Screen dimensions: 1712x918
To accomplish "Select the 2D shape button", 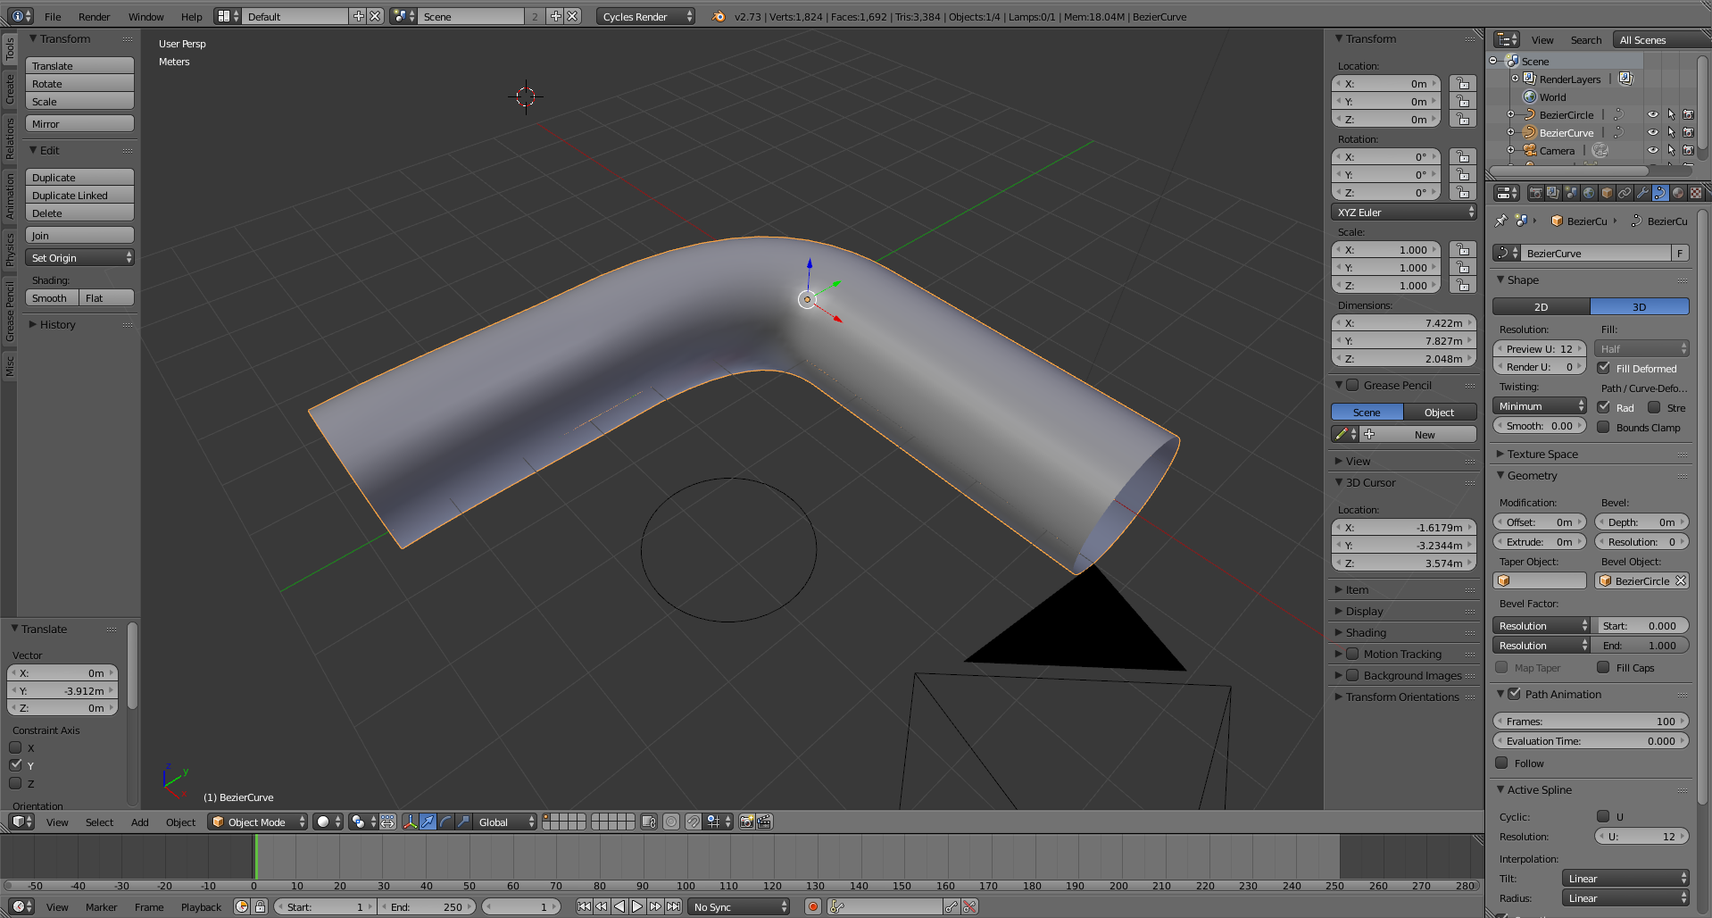I will pyautogui.click(x=1542, y=306).
